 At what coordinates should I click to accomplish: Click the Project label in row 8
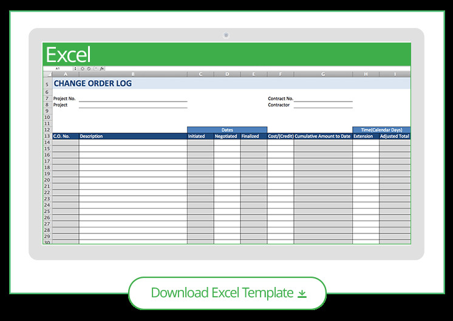coord(60,105)
